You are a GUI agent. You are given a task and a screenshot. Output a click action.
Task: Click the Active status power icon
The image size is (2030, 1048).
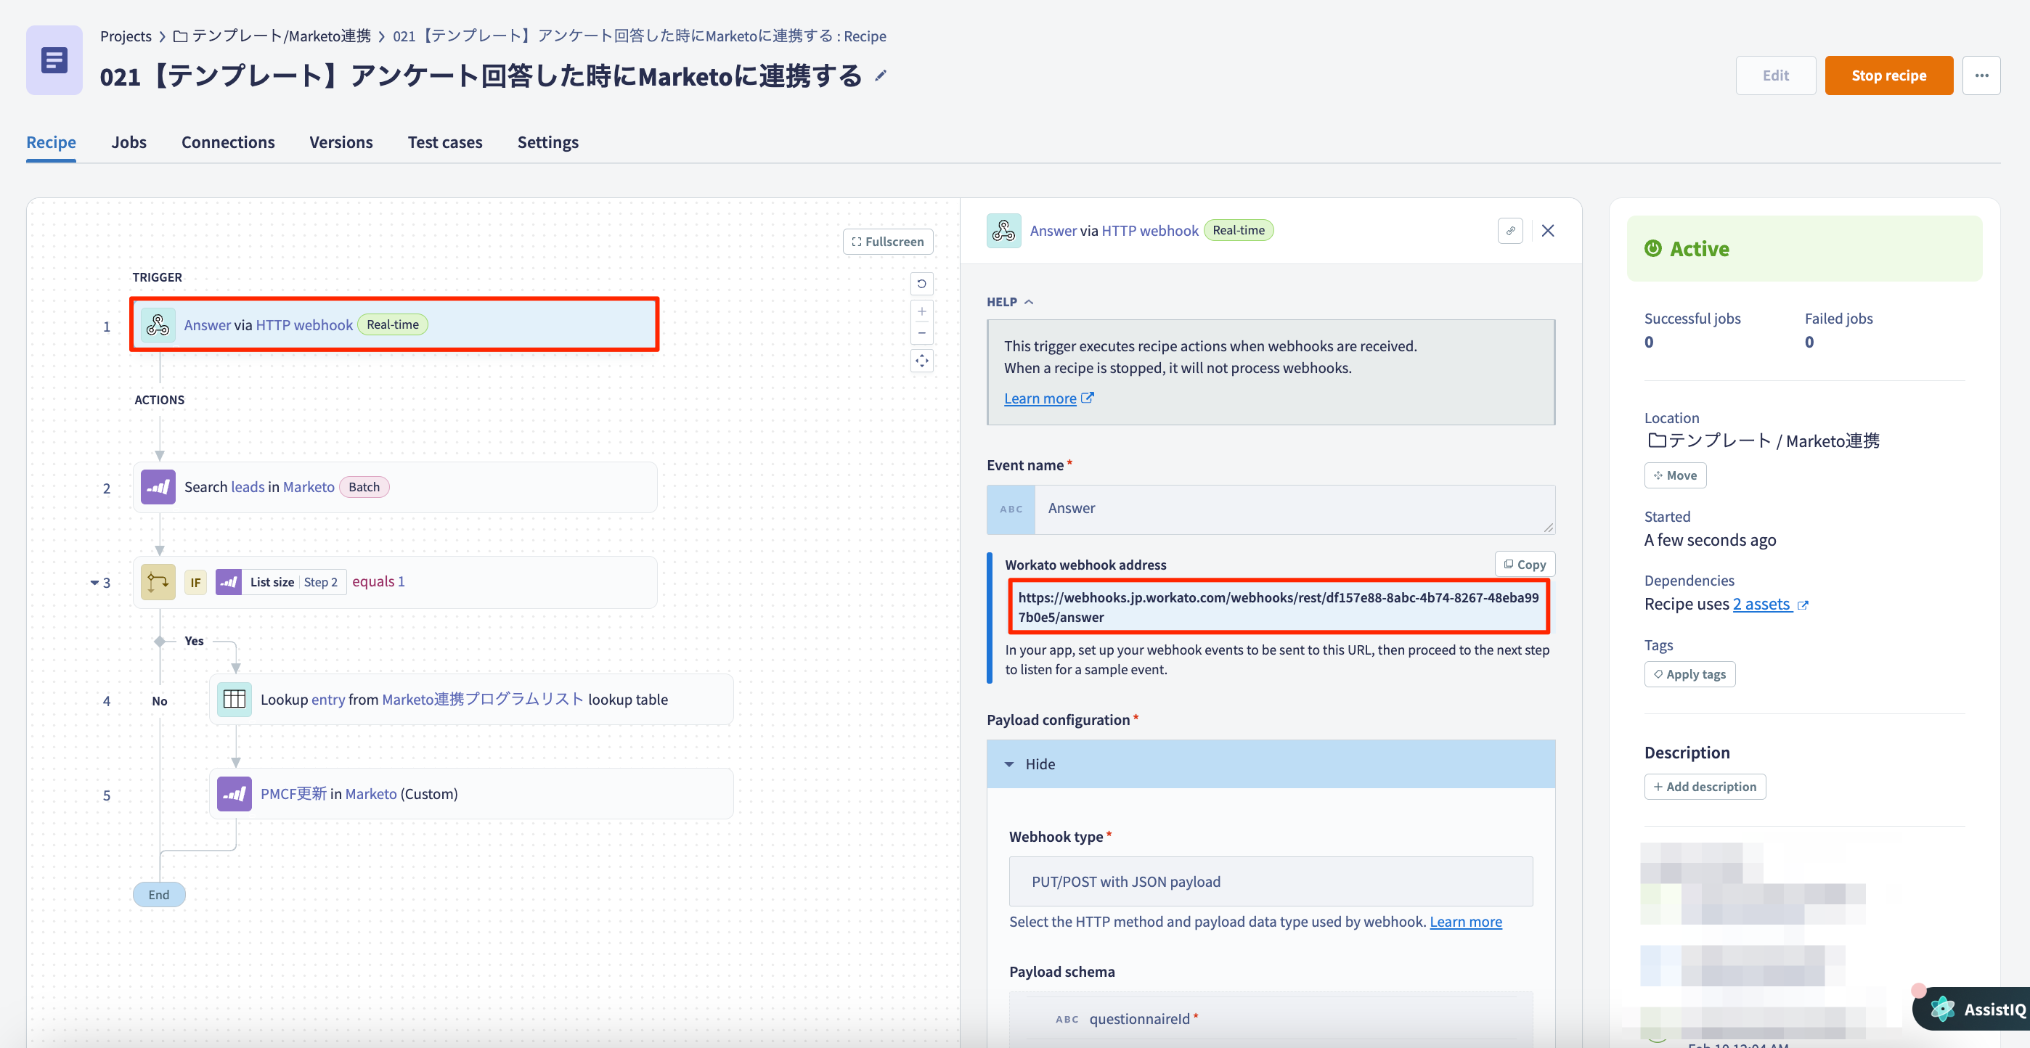coord(1652,248)
